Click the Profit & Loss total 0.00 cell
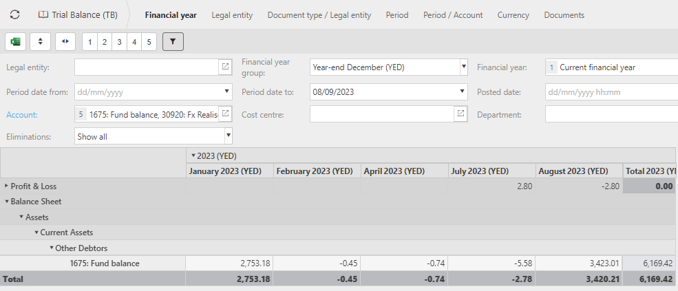 coord(649,186)
